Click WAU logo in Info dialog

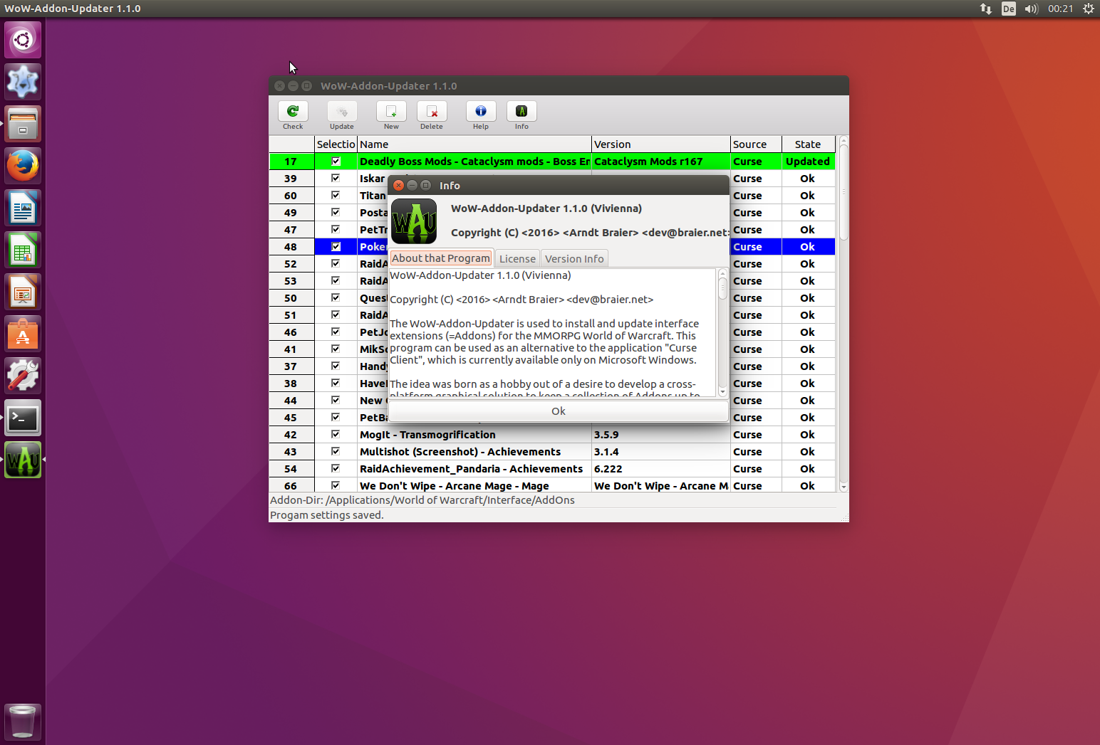414,221
